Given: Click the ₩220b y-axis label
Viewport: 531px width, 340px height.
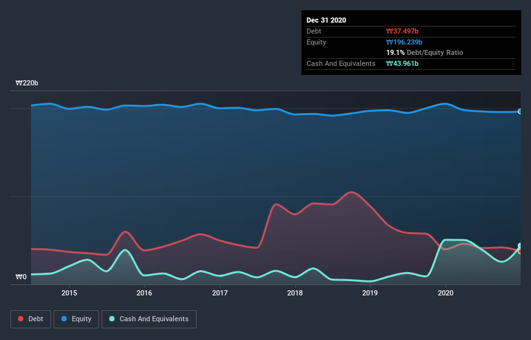Looking at the screenshot, I should pos(27,83).
